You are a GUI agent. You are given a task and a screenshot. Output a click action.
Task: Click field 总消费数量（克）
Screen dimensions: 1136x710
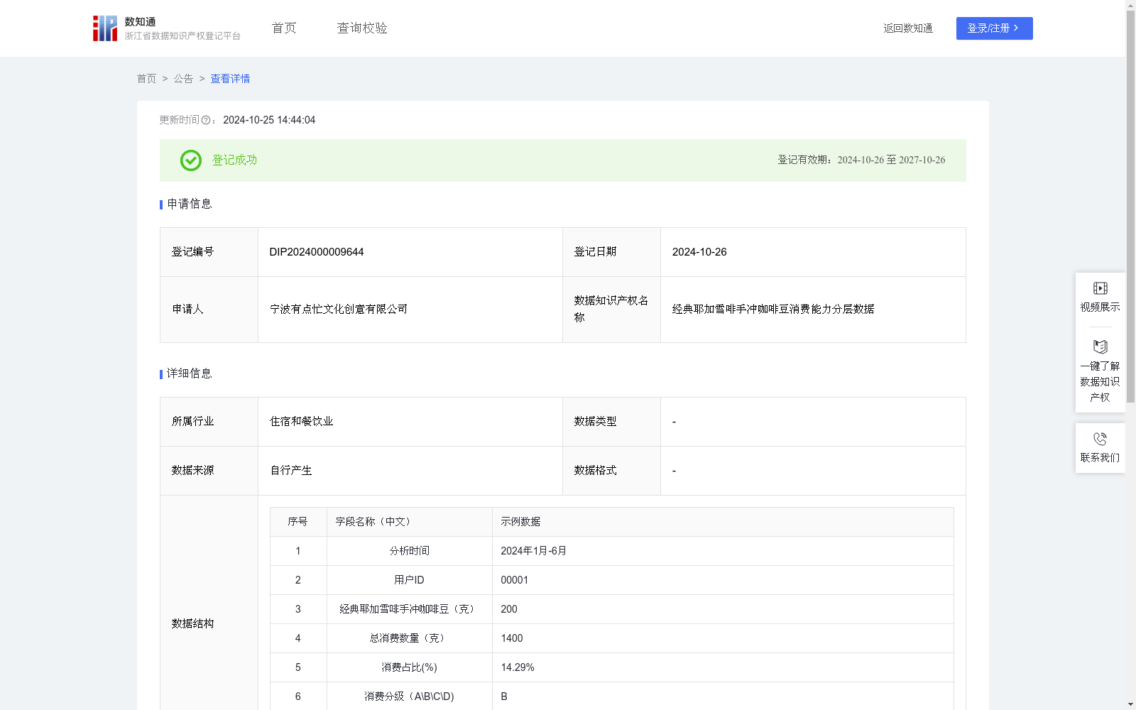click(x=410, y=638)
